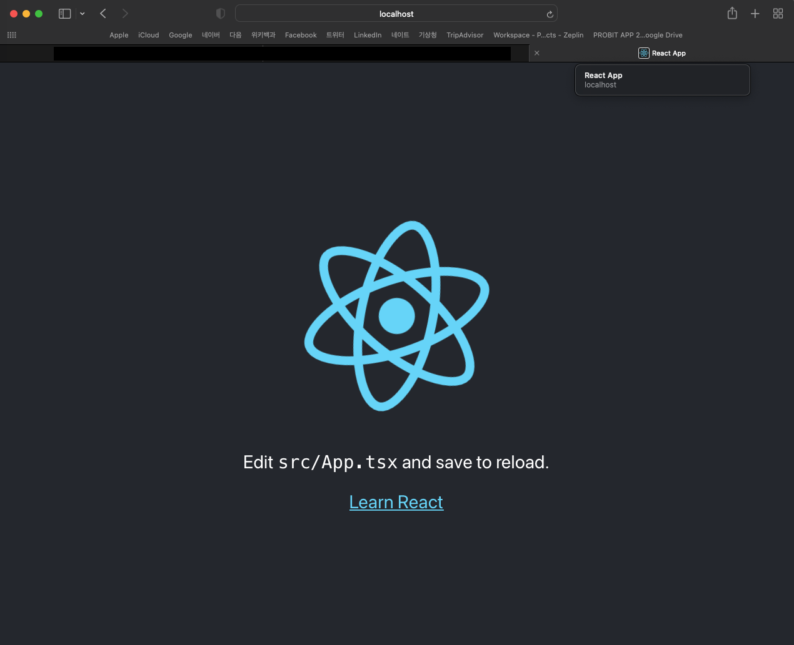The image size is (794, 645).
Task: Open the 네이트 bookmark
Action: coord(400,35)
